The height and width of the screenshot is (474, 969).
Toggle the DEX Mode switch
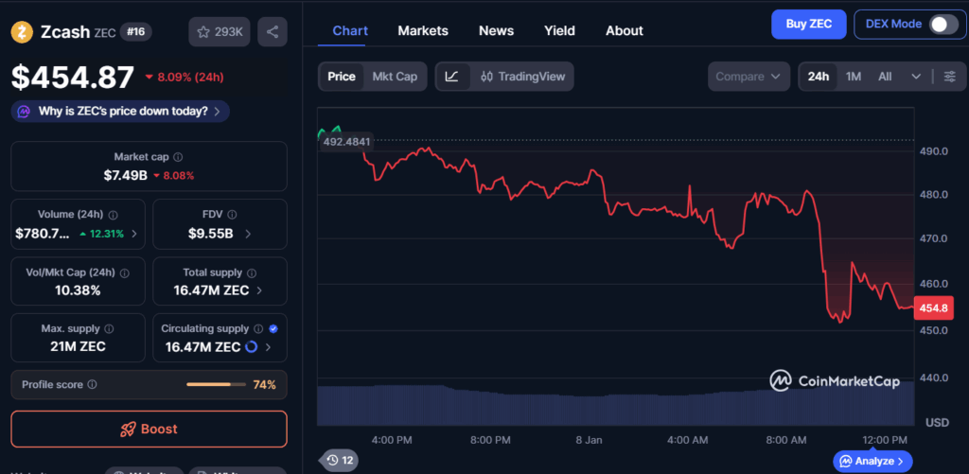[943, 24]
